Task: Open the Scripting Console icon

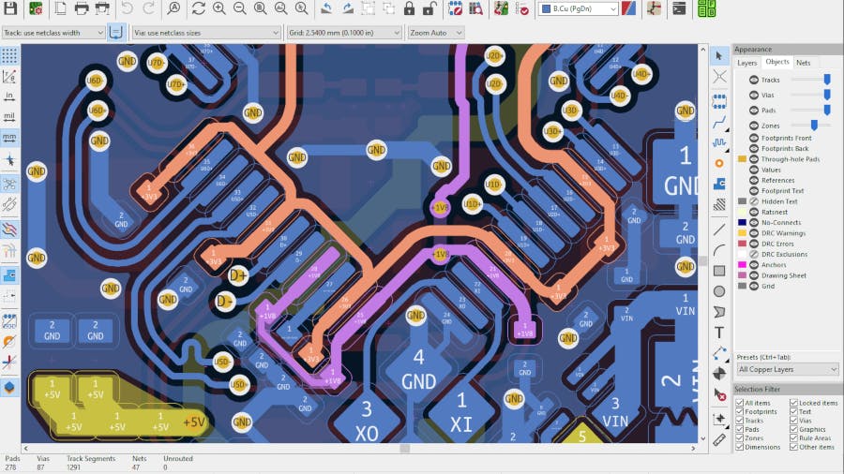Action: (x=679, y=8)
